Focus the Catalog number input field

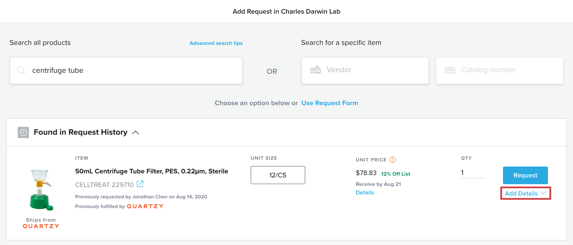(x=499, y=70)
